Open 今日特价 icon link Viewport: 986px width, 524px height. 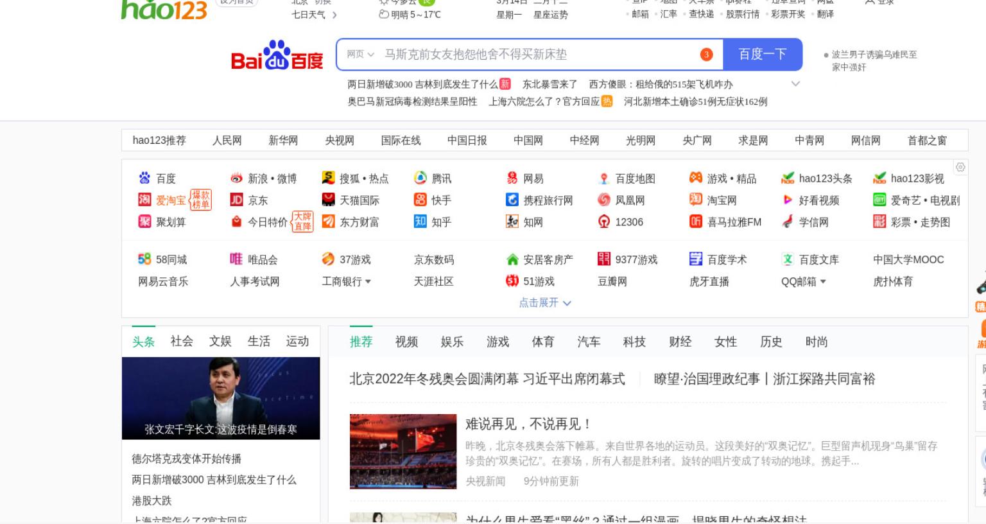point(236,222)
